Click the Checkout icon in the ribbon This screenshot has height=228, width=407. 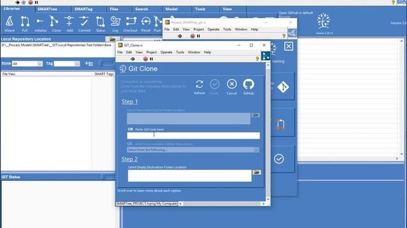[130, 24]
